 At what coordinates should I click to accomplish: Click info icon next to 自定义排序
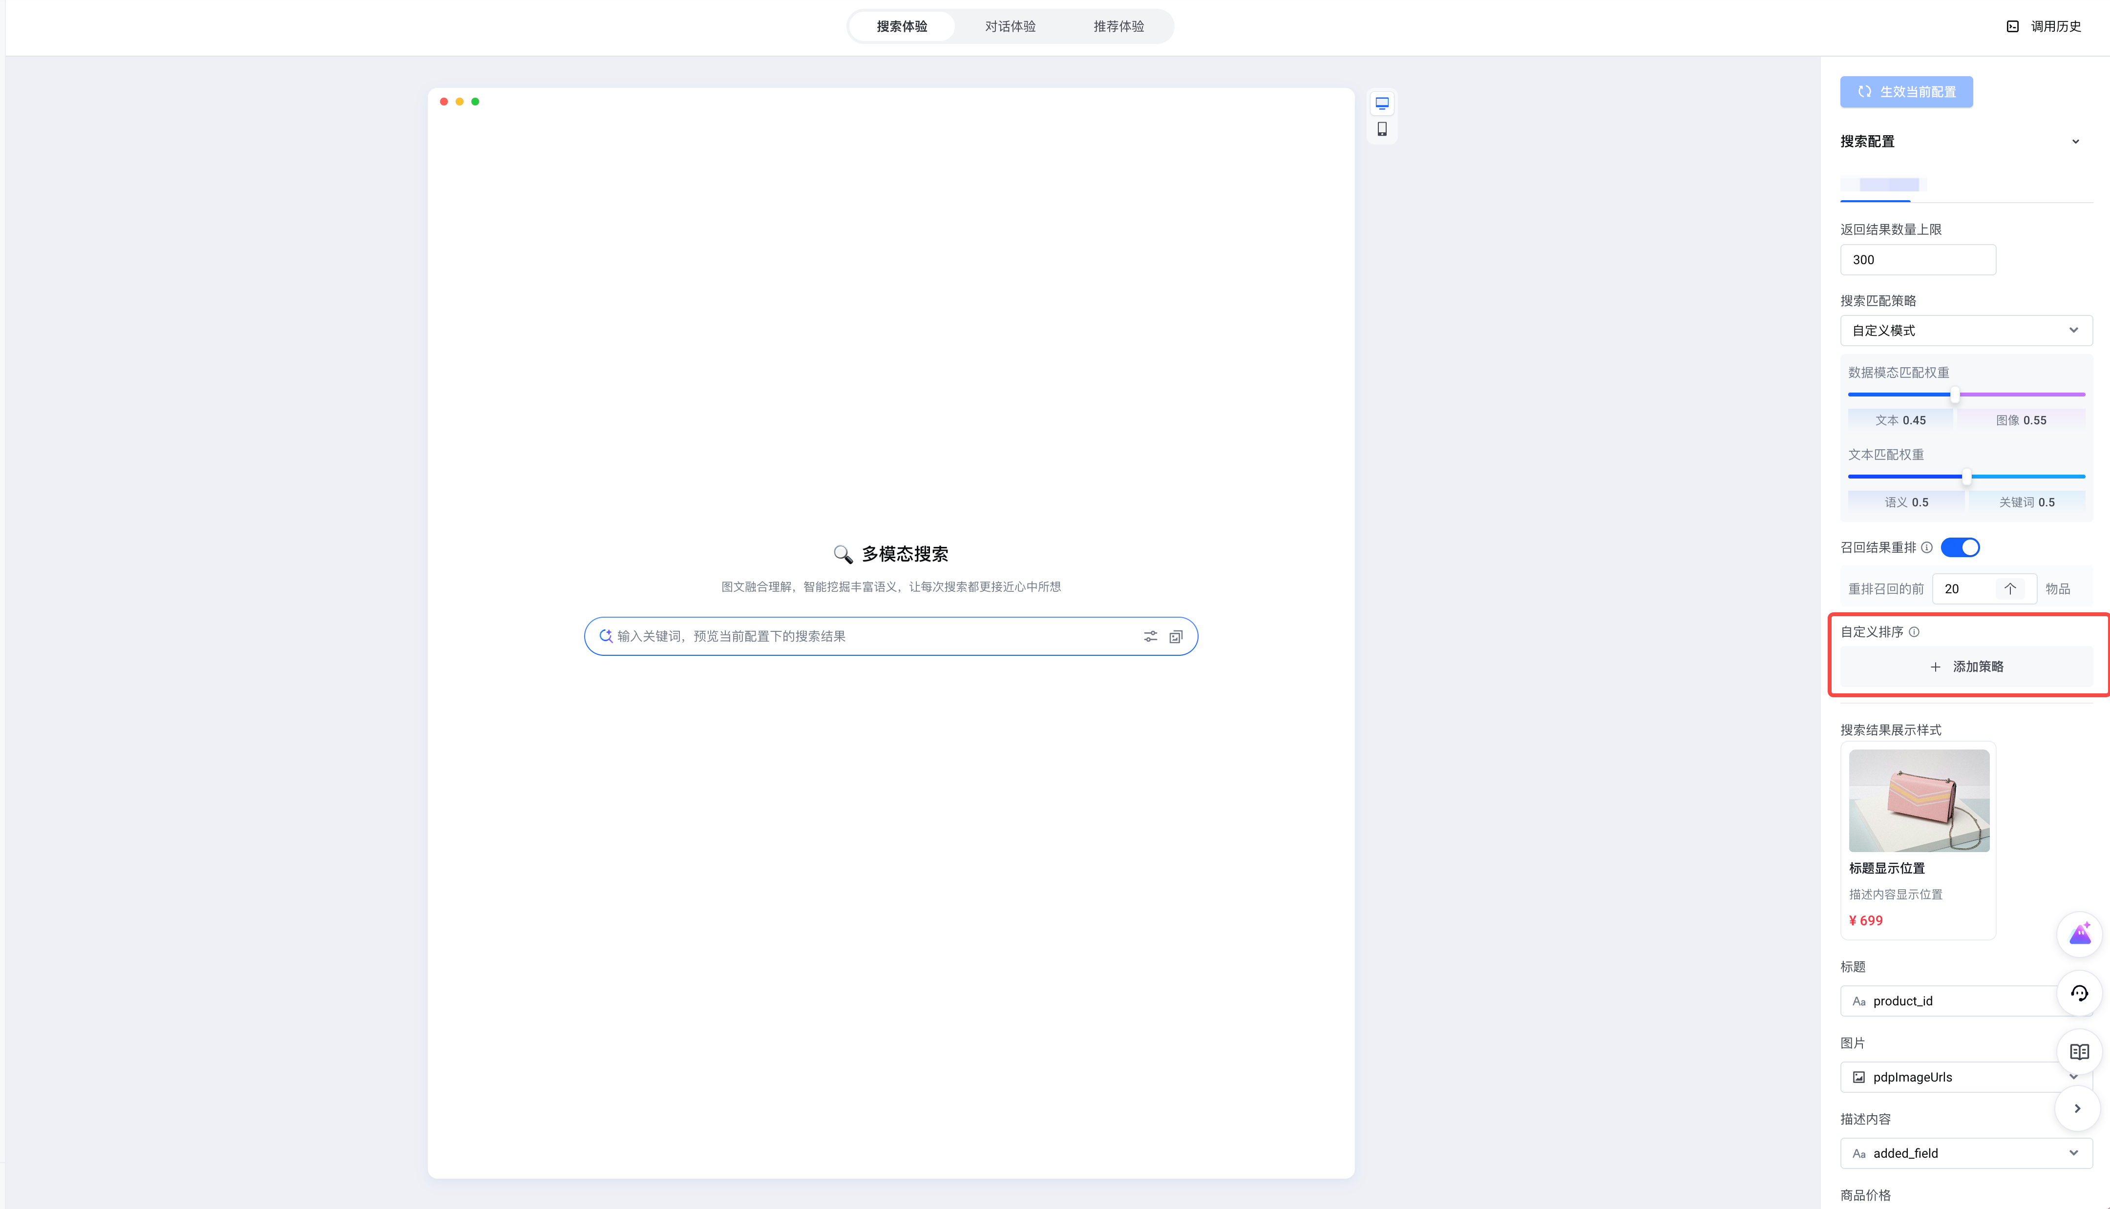[x=1914, y=632]
